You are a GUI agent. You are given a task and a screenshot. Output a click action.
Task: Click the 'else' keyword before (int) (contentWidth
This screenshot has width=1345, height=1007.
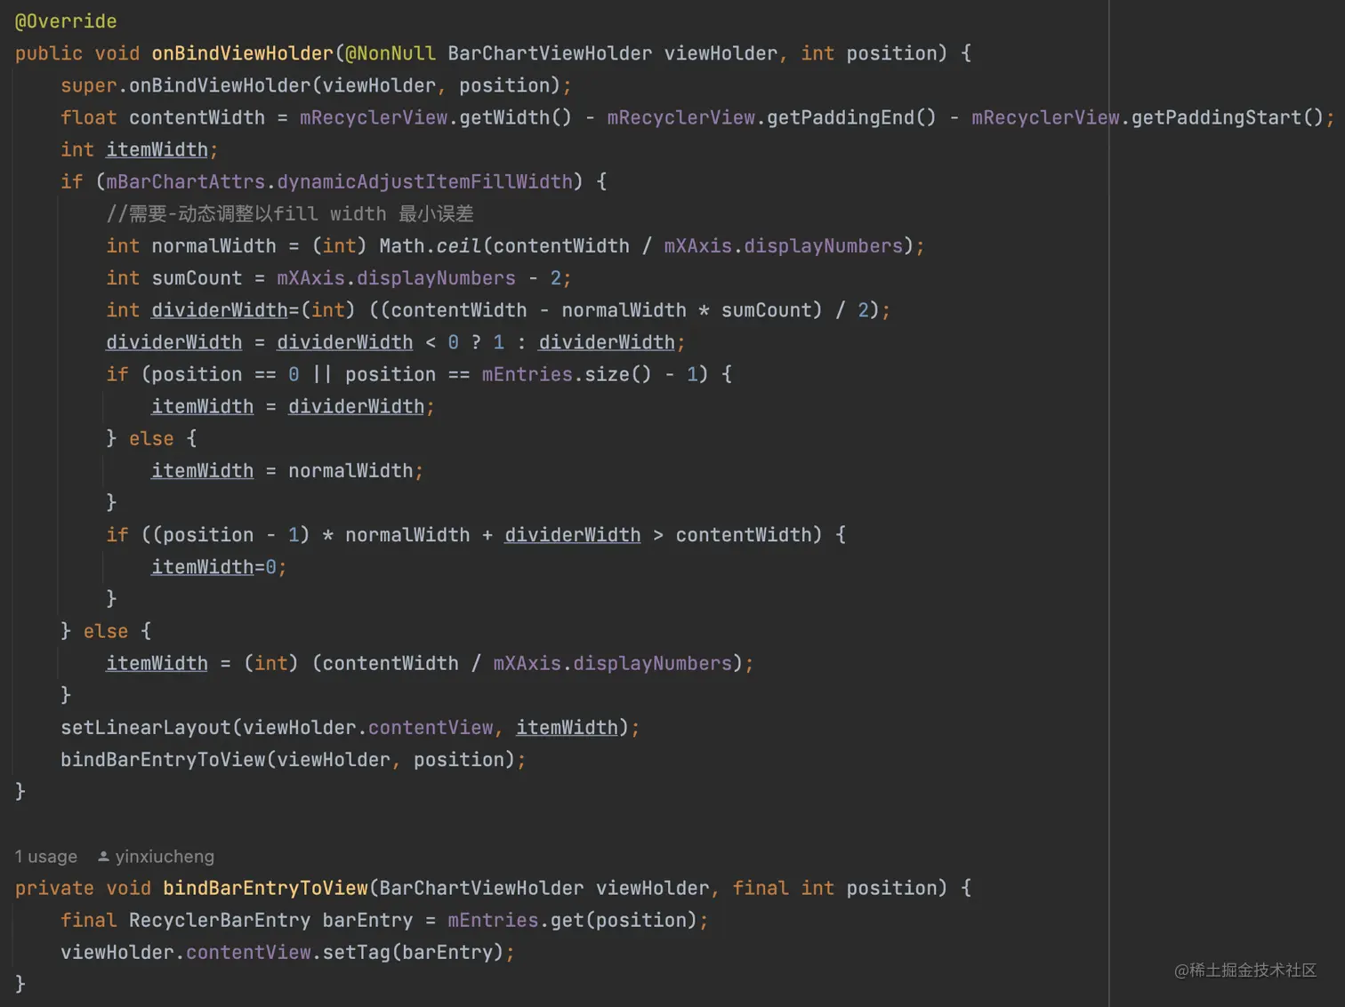(x=106, y=631)
